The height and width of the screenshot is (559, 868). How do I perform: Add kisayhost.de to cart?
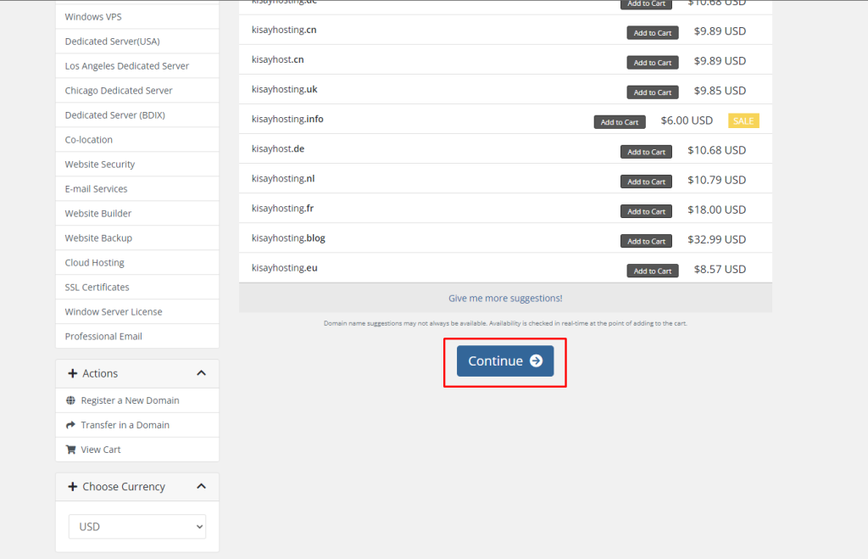[x=646, y=152]
